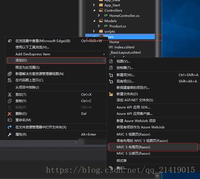
Task: Click the scissors cut icon
Action: coord(9,95)
